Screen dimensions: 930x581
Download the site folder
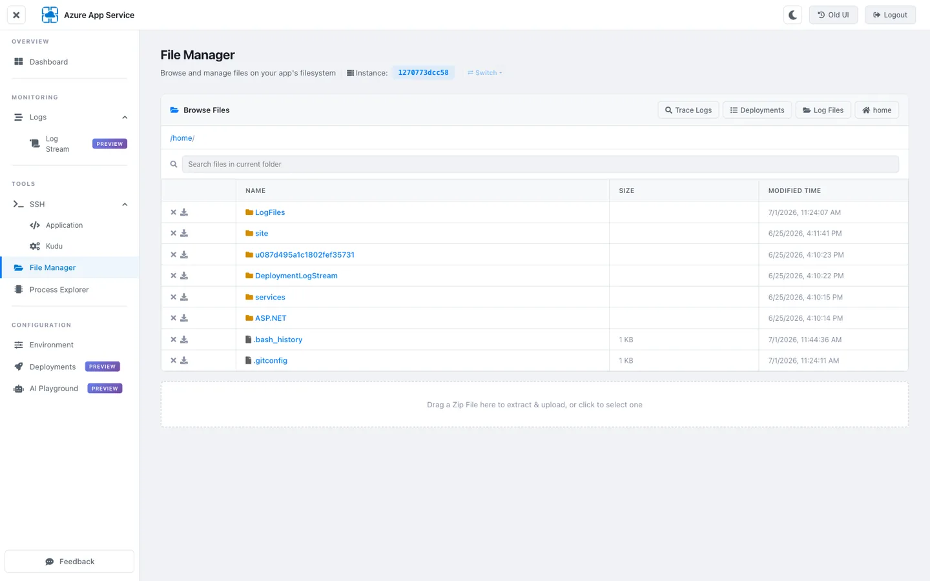coord(184,234)
